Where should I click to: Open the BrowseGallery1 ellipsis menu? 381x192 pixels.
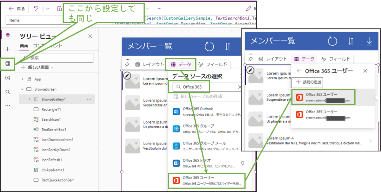(89, 99)
